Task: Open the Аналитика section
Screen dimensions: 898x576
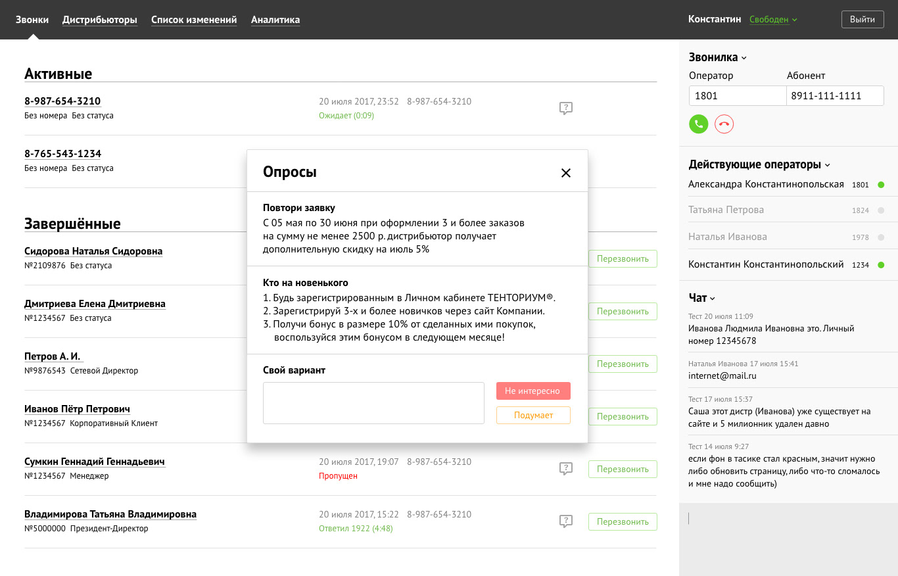Action: coord(275,19)
